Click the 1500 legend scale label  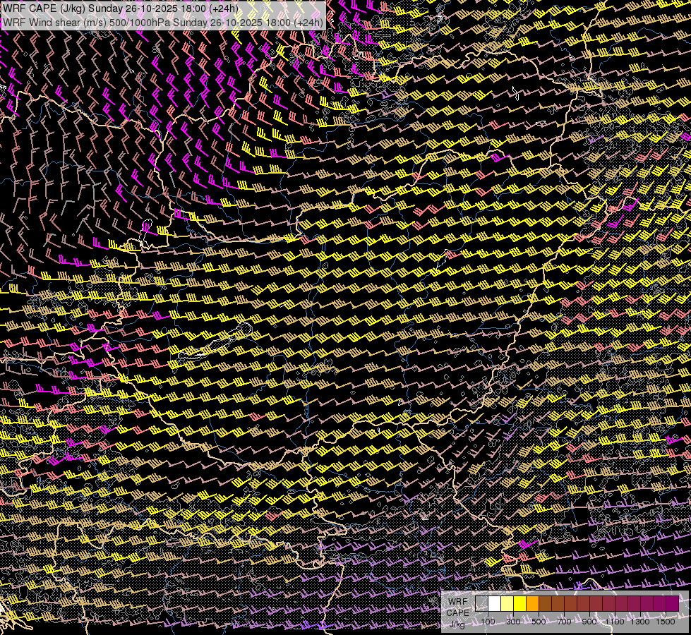pyautogui.click(x=666, y=622)
